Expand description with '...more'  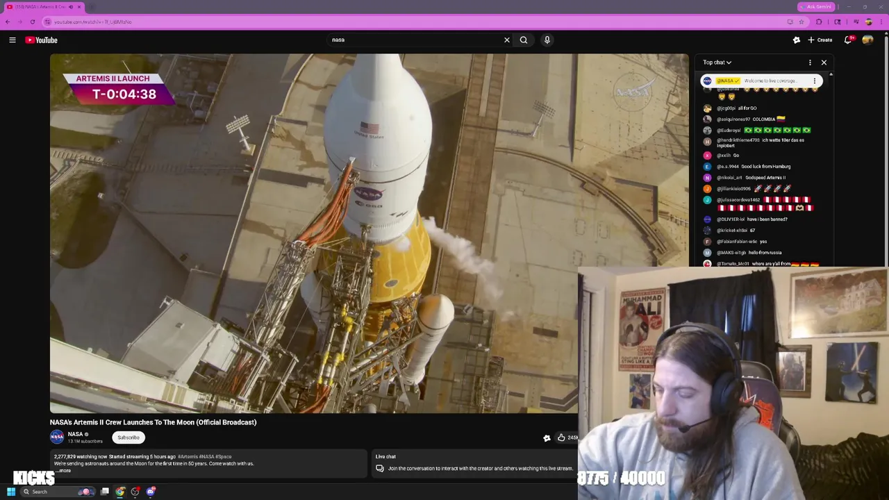click(x=63, y=471)
